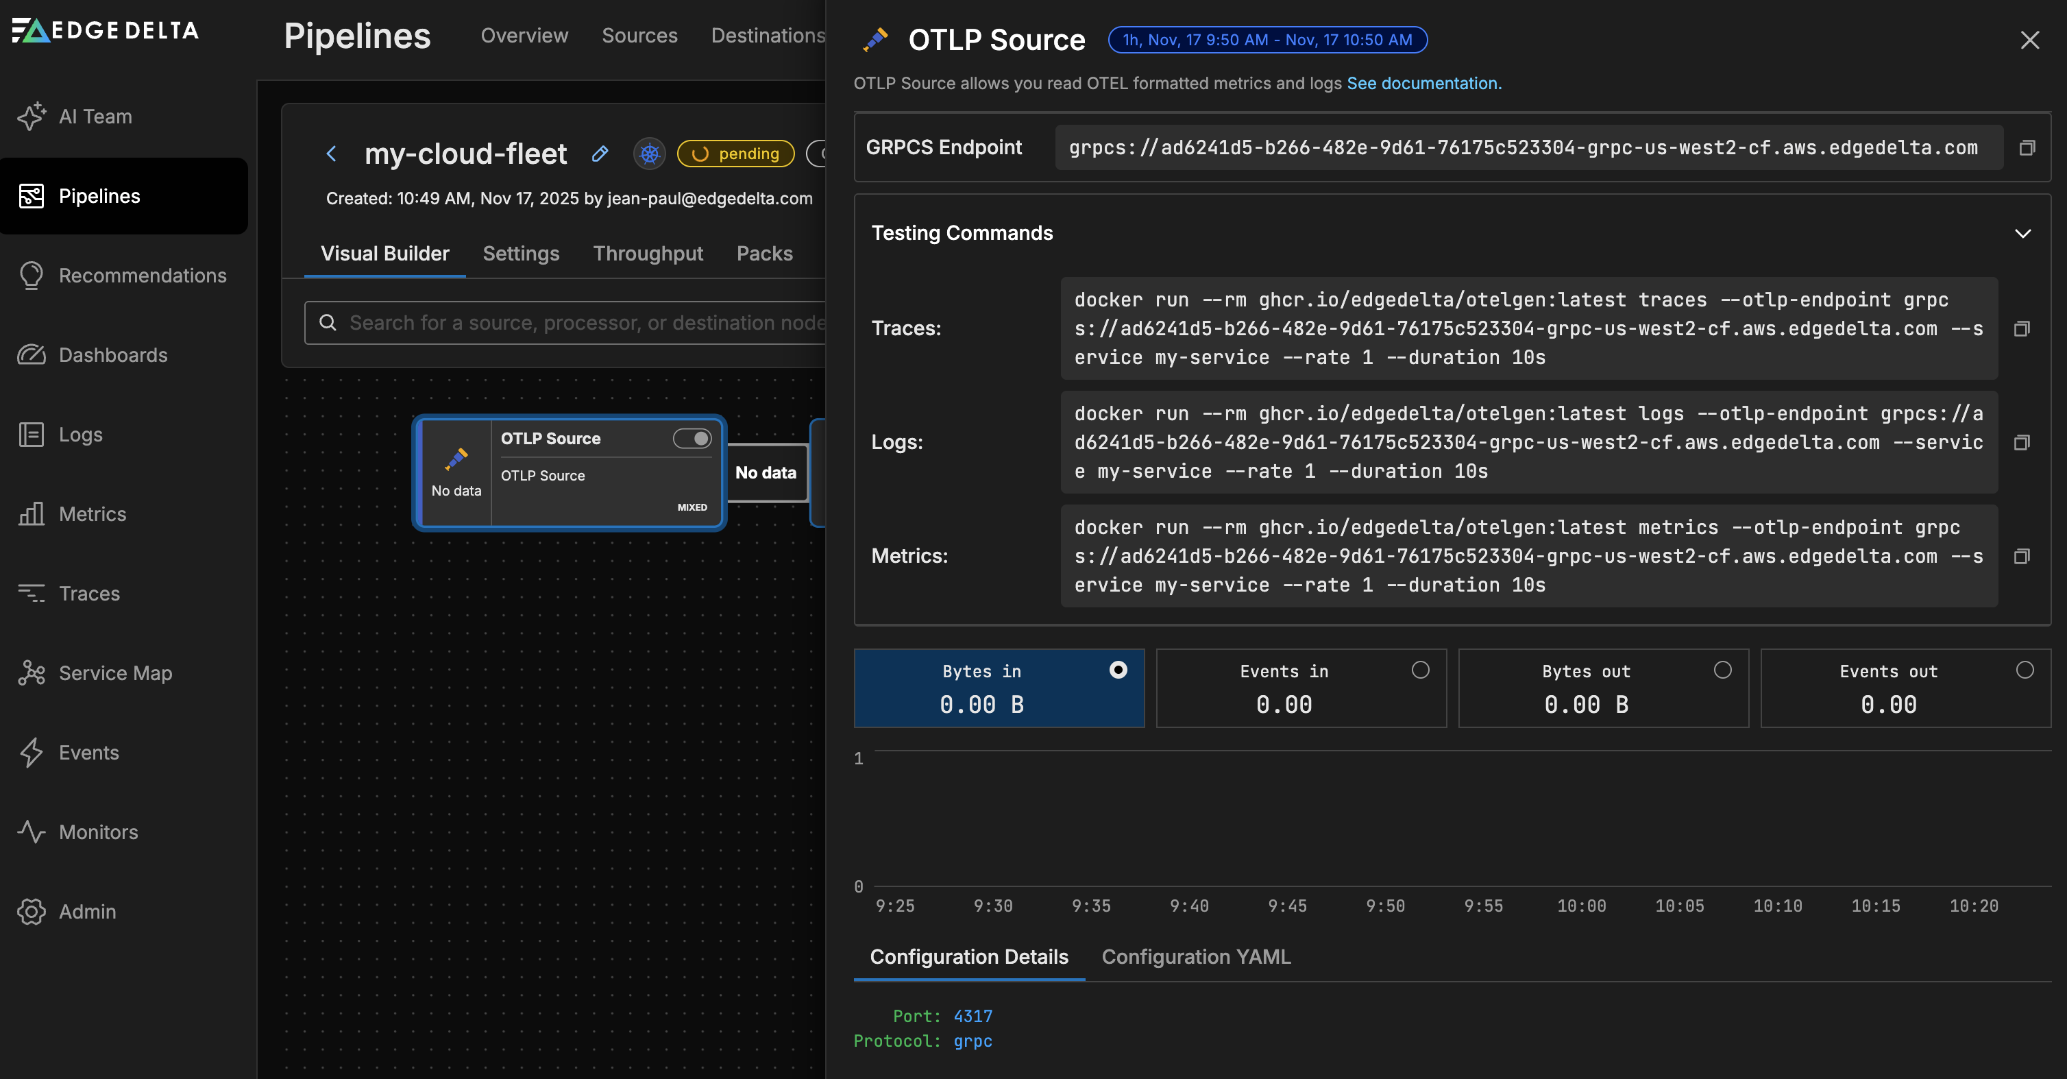Copy the Logs testing command
The image size is (2067, 1079).
click(x=2021, y=442)
